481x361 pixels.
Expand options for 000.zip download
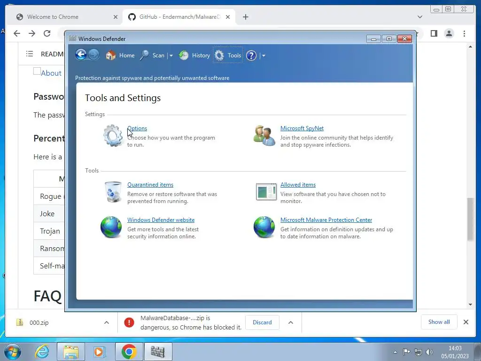(107, 322)
